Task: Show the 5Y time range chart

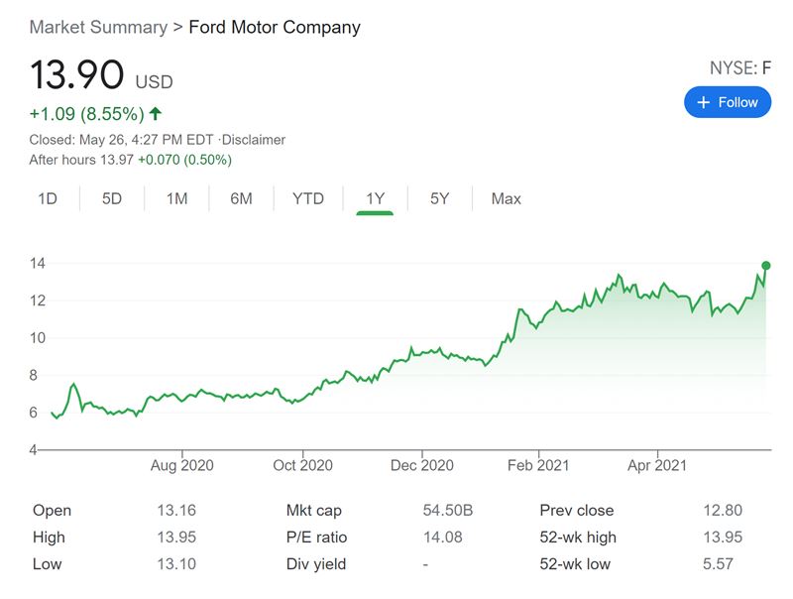Action: click(439, 198)
